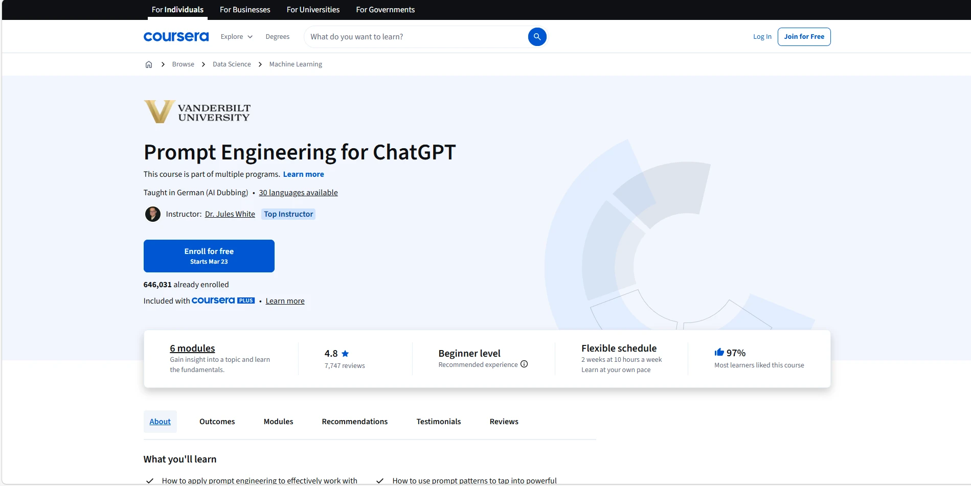Click the Enroll for free button
The width and height of the screenshot is (971, 486).
[209, 256]
